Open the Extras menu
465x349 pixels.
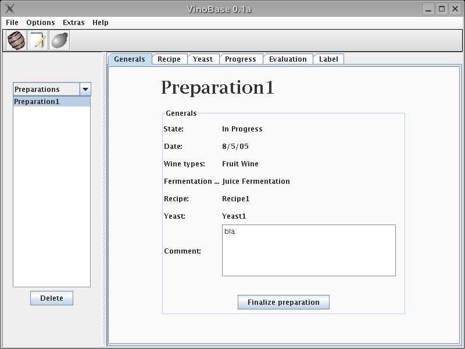[x=74, y=23]
